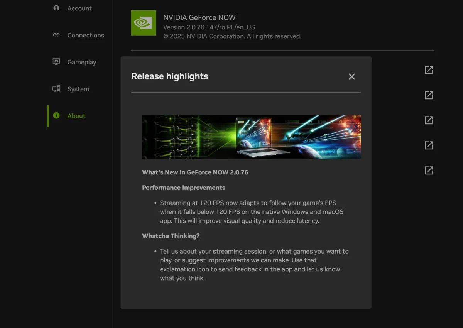
Task: Click the Whatcha Thinking? heading
Action: (x=171, y=236)
